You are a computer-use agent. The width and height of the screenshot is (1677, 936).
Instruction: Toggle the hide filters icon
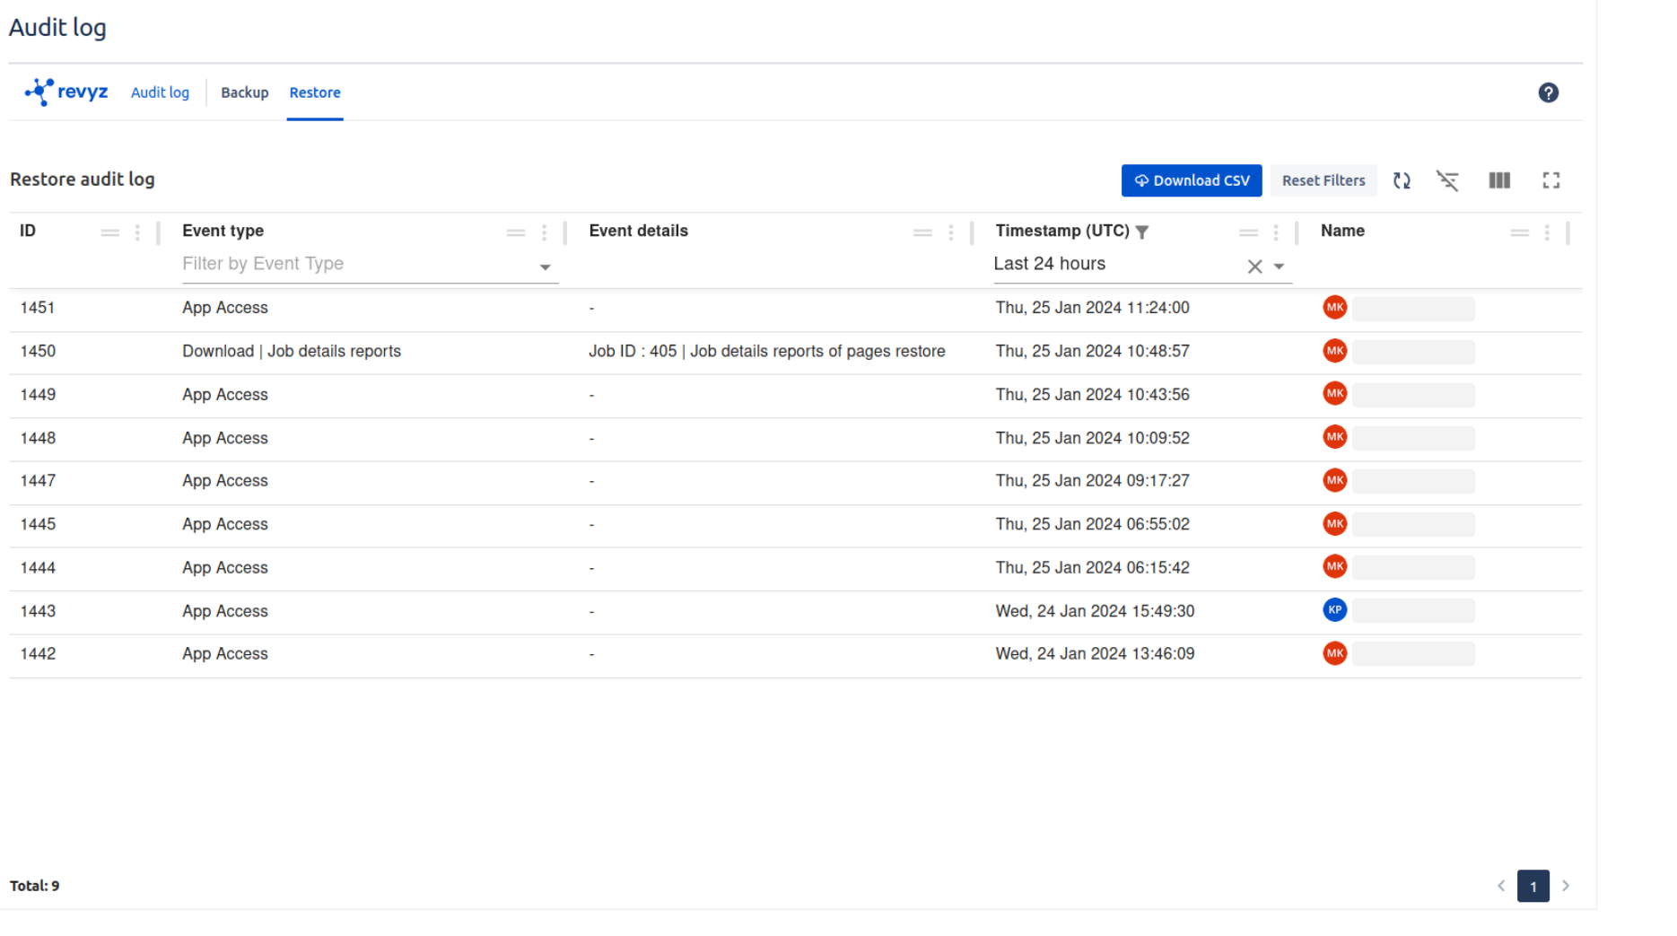pyautogui.click(x=1447, y=180)
